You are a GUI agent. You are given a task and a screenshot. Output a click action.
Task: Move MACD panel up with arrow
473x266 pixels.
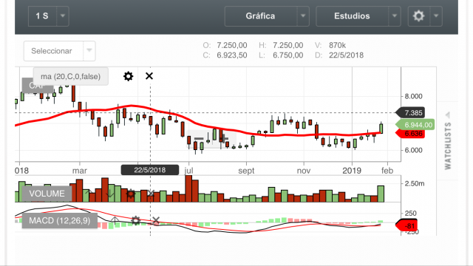click(115, 220)
